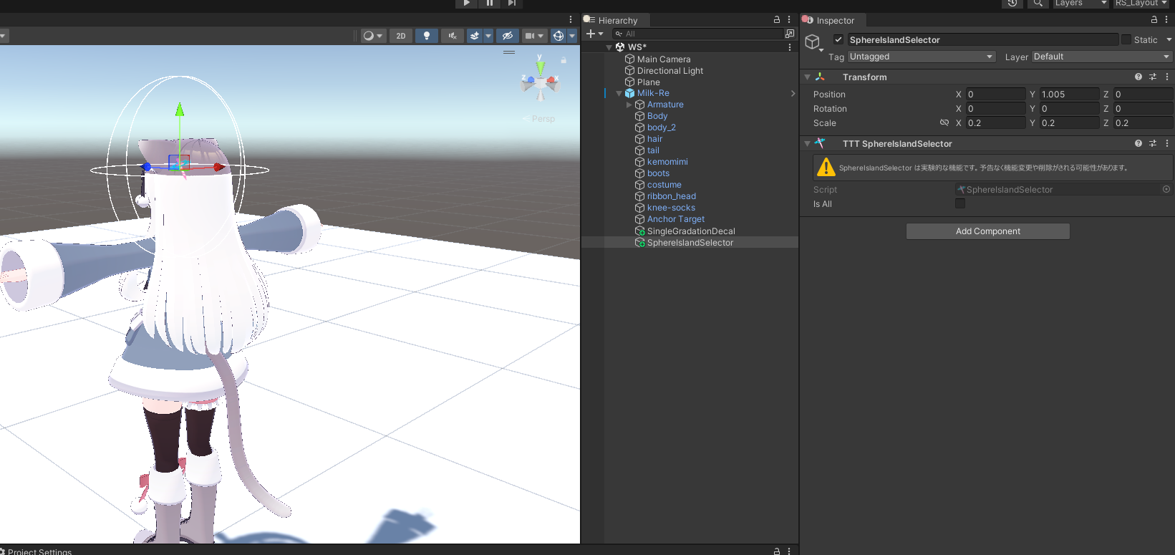Toggle the hidden objects visibility eye icon
The image size is (1175, 555).
[x=508, y=36]
